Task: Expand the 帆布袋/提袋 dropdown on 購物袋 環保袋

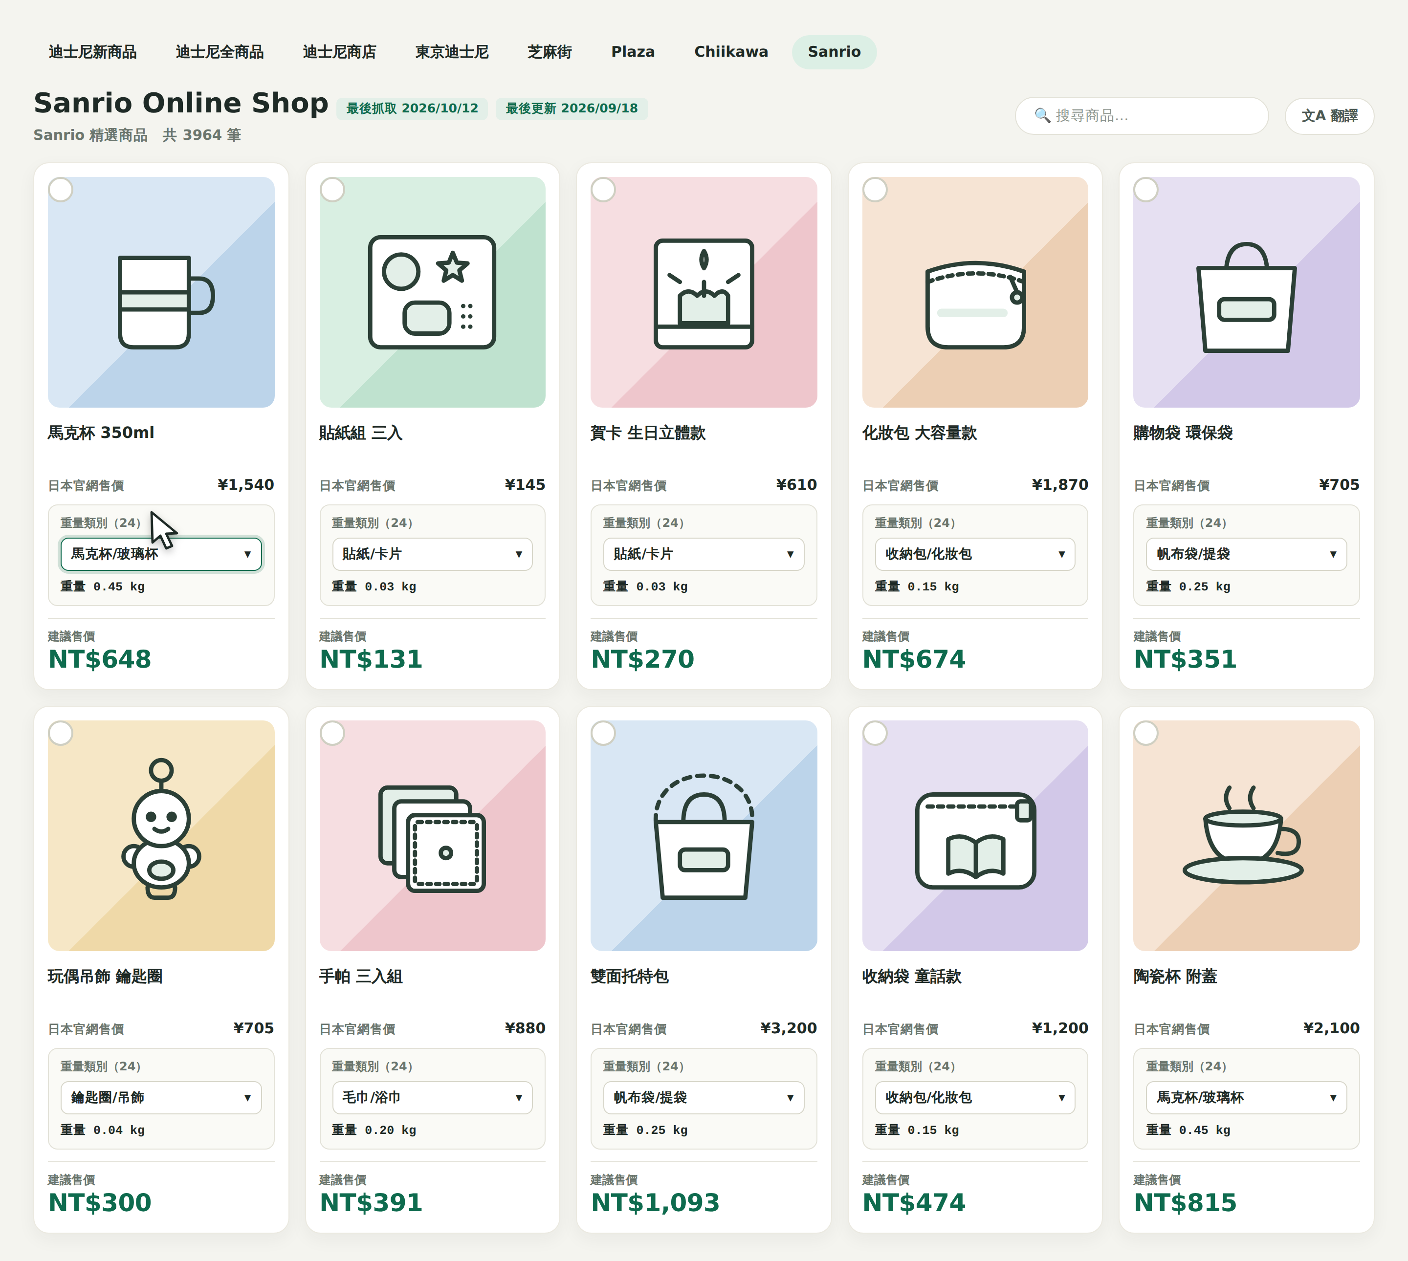Action: (x=1246, y=554)
